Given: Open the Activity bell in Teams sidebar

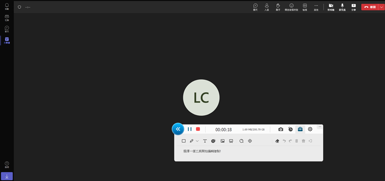Looking at the screenshot, I should tap(7, 6).
